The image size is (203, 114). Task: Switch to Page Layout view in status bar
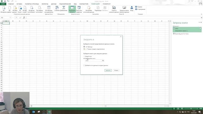(x=178, y=109)
